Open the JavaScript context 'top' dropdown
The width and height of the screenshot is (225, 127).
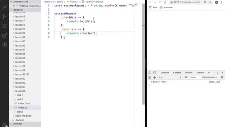pos(170,78)
